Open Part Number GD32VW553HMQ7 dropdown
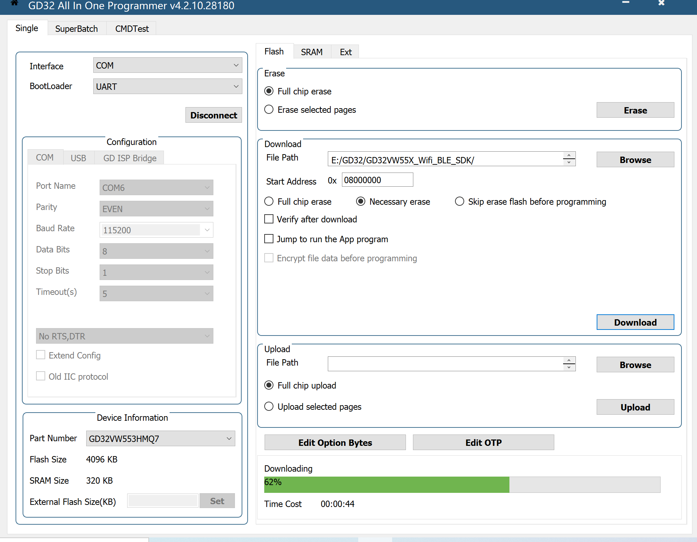Image resolution: width=697 pixels, height=542 pixels. coord(160,438)
